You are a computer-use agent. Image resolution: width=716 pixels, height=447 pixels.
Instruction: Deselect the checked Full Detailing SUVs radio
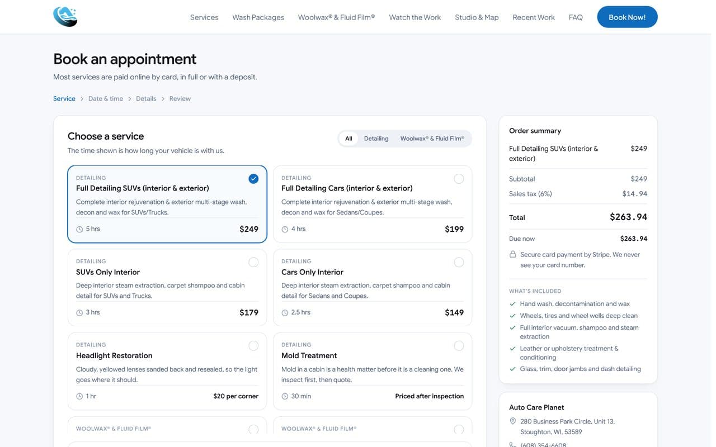pyautogui.click(x=253, y=179)
